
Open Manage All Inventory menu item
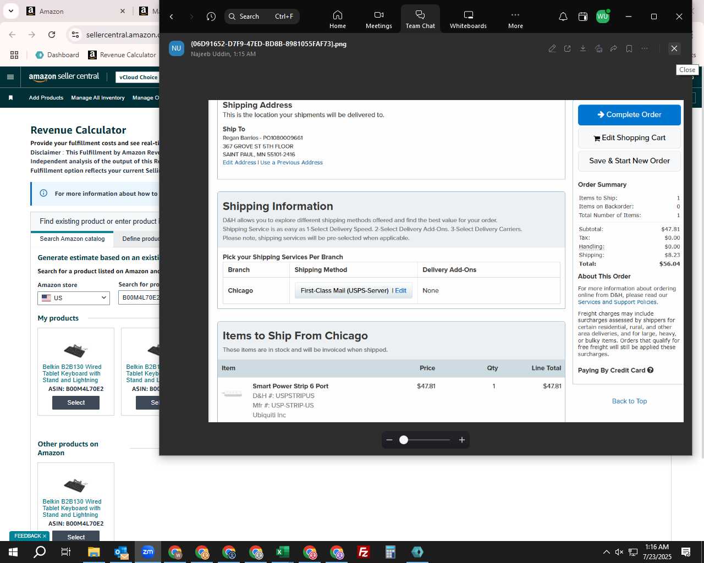pos(98,98)
